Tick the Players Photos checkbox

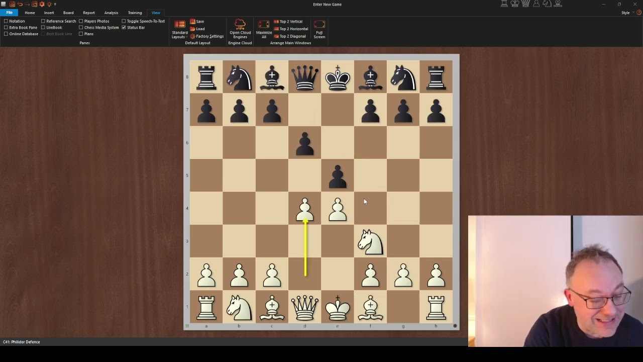click(81, 21)
